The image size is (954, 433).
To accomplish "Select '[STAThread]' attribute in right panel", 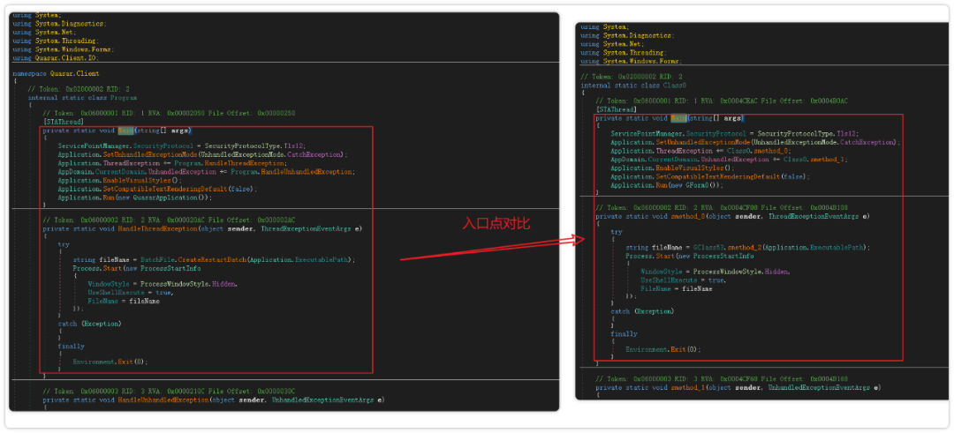I will (x=615, y=109).
